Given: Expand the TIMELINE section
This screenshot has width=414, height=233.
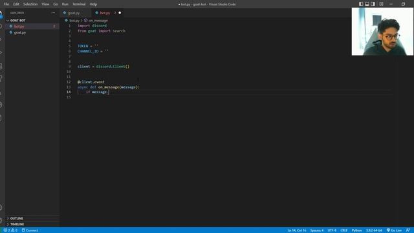Looking at the screenshot, I should 17,225.
